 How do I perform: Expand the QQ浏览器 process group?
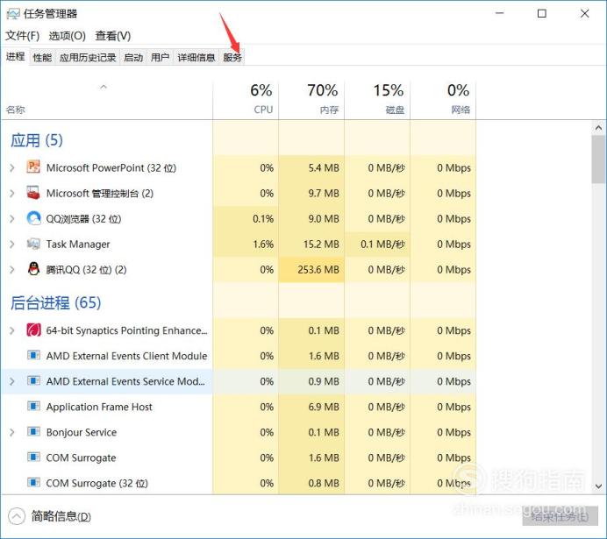[12, 219]
